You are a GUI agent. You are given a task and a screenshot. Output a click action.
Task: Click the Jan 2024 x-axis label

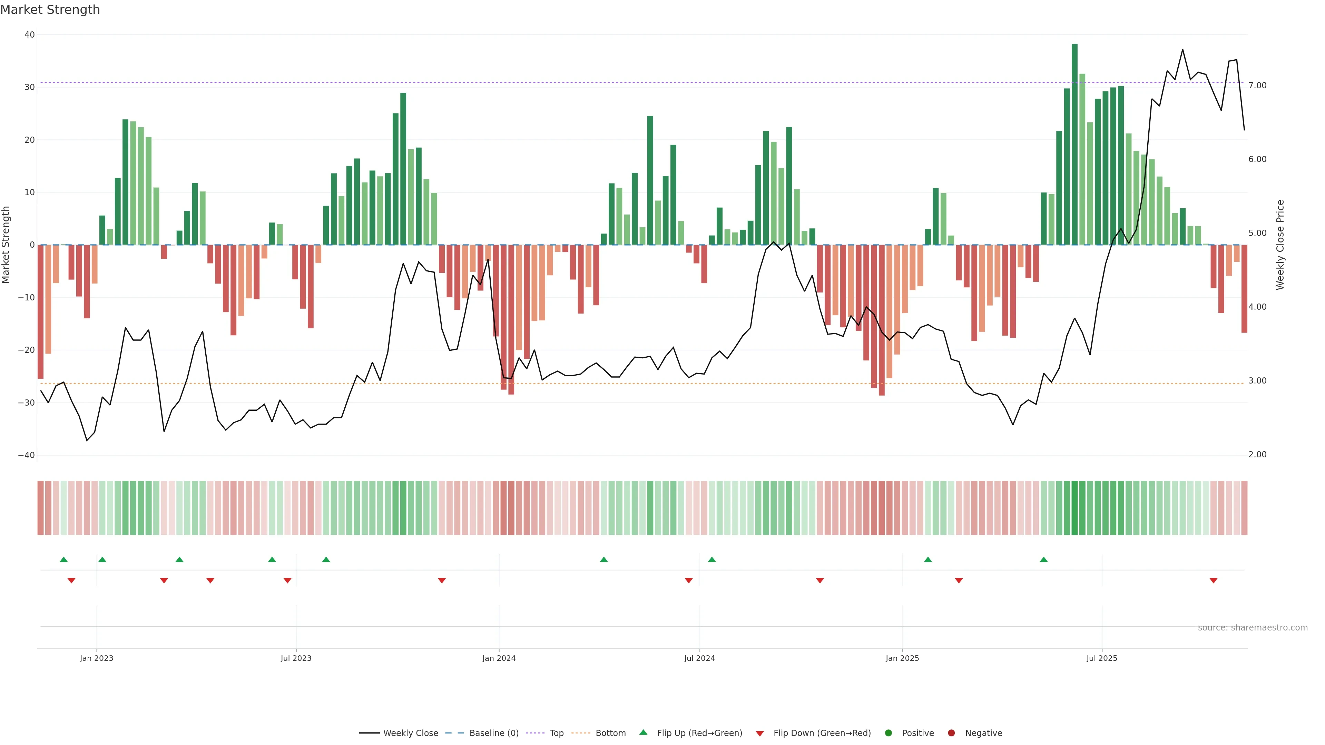click(498, 658)
